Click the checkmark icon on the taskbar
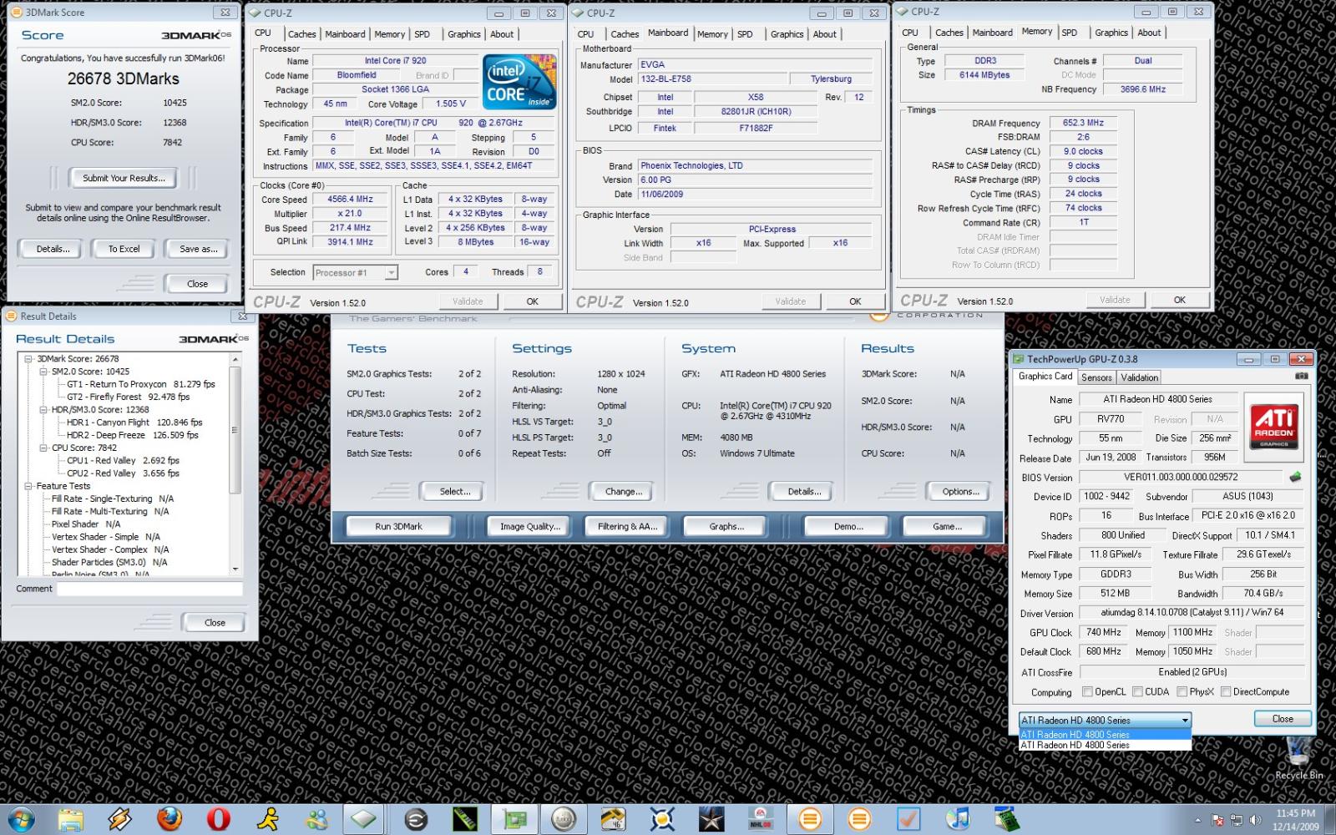This screenshot has width=1336, height=835. pyautogui.click(x=908, y=819)
